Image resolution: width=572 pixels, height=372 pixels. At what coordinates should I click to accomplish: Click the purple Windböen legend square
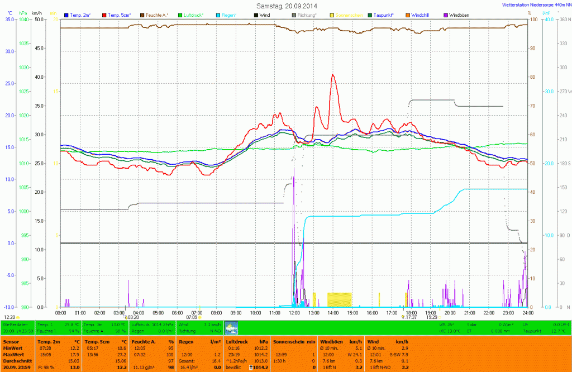click(x=445, y=15)
